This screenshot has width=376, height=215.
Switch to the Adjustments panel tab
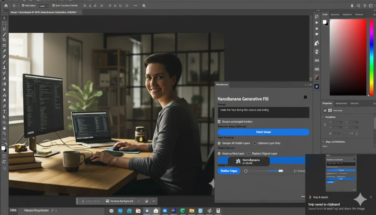[x=341, y=103]
